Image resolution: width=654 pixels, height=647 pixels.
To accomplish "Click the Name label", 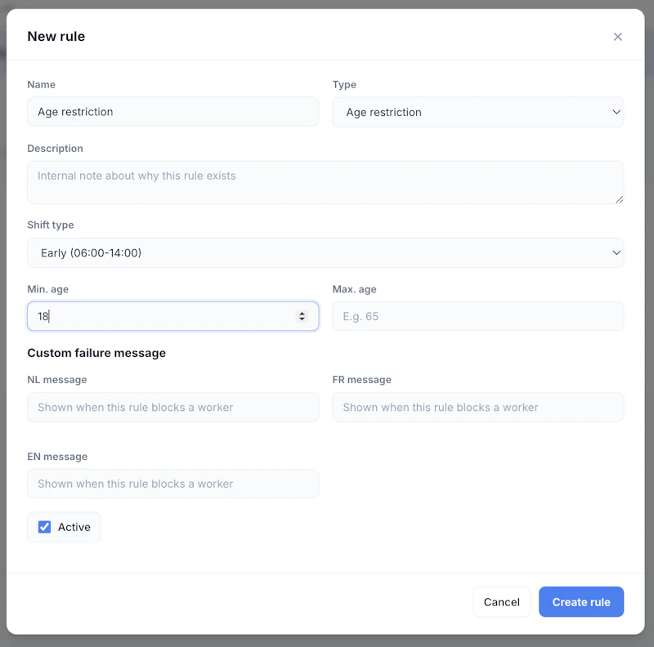I will click(42, 85).
